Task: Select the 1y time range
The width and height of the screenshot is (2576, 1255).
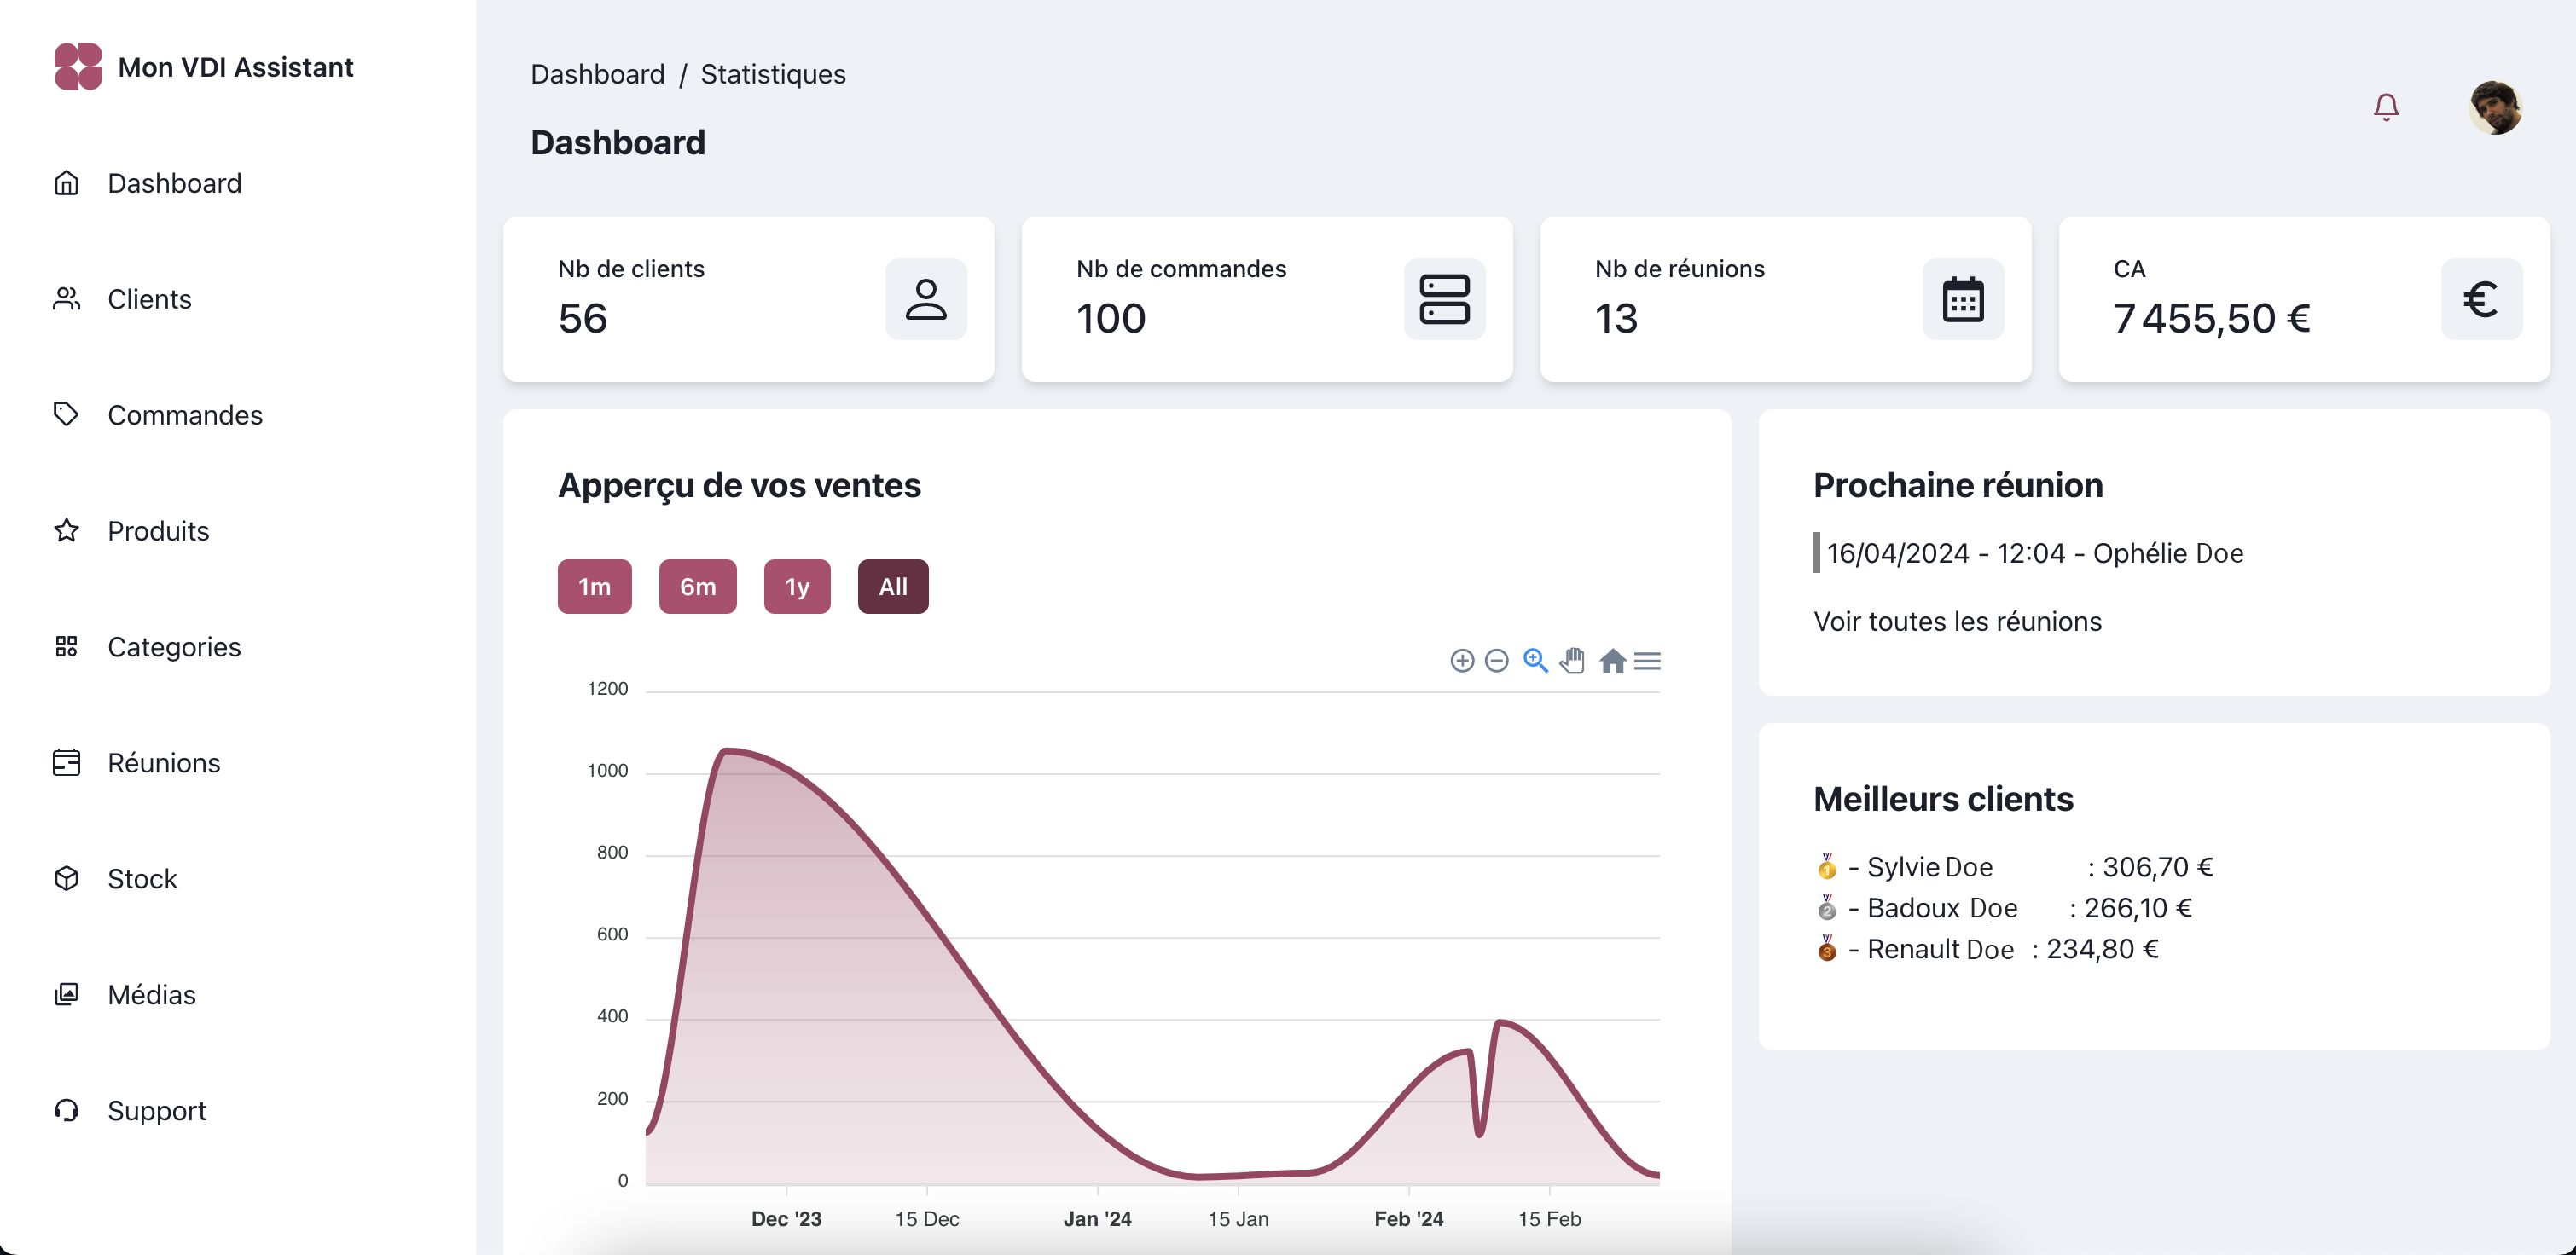Action: (x=796, y=587)
